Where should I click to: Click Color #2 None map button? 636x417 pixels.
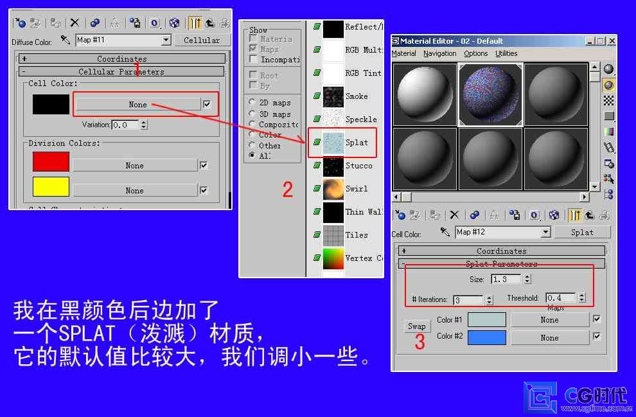550,337
